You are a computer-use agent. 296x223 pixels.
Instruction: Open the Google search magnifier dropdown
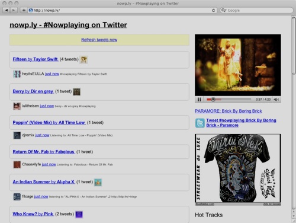(224, 10)
